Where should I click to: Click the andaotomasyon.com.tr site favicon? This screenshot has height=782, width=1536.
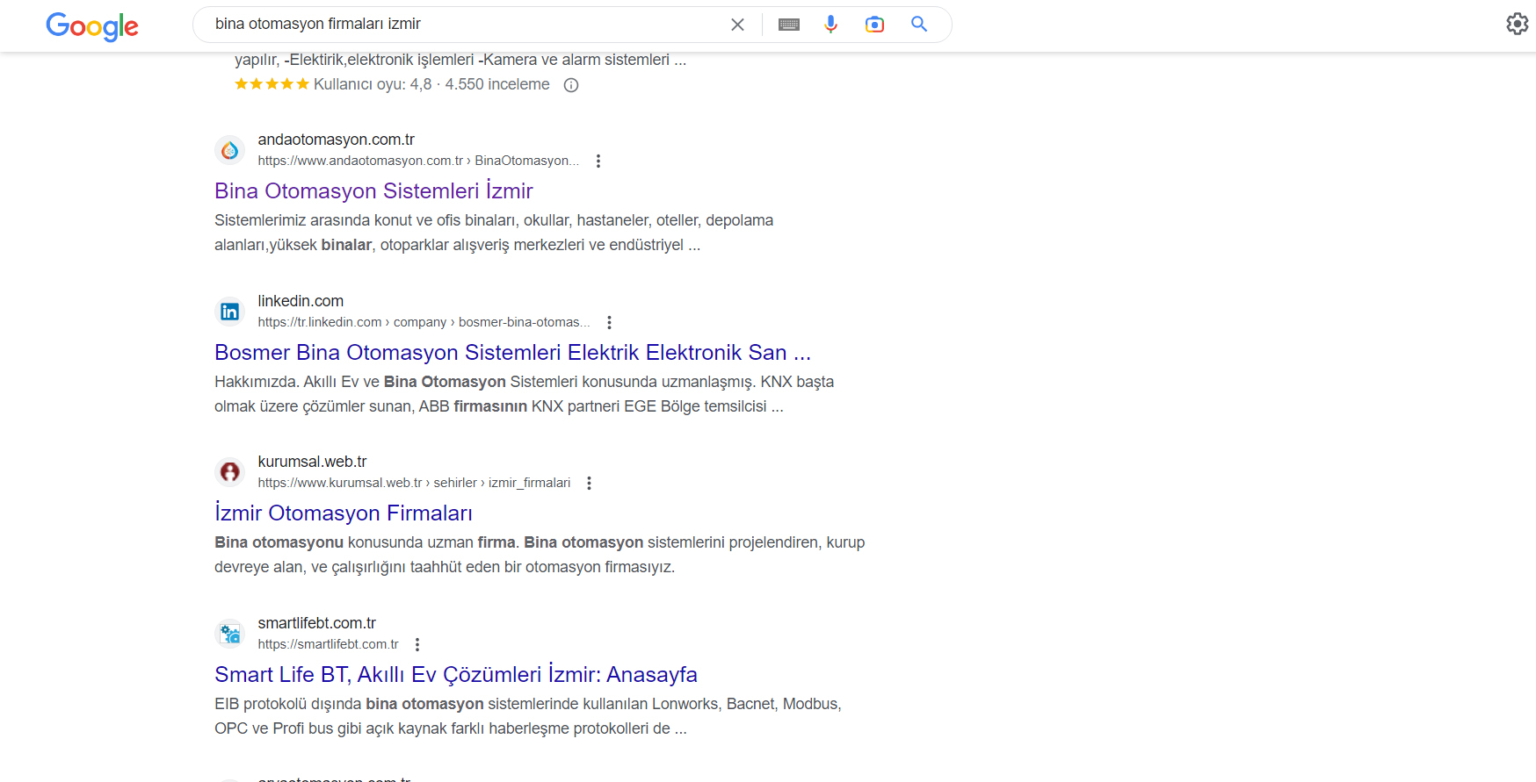click(230, 150)
